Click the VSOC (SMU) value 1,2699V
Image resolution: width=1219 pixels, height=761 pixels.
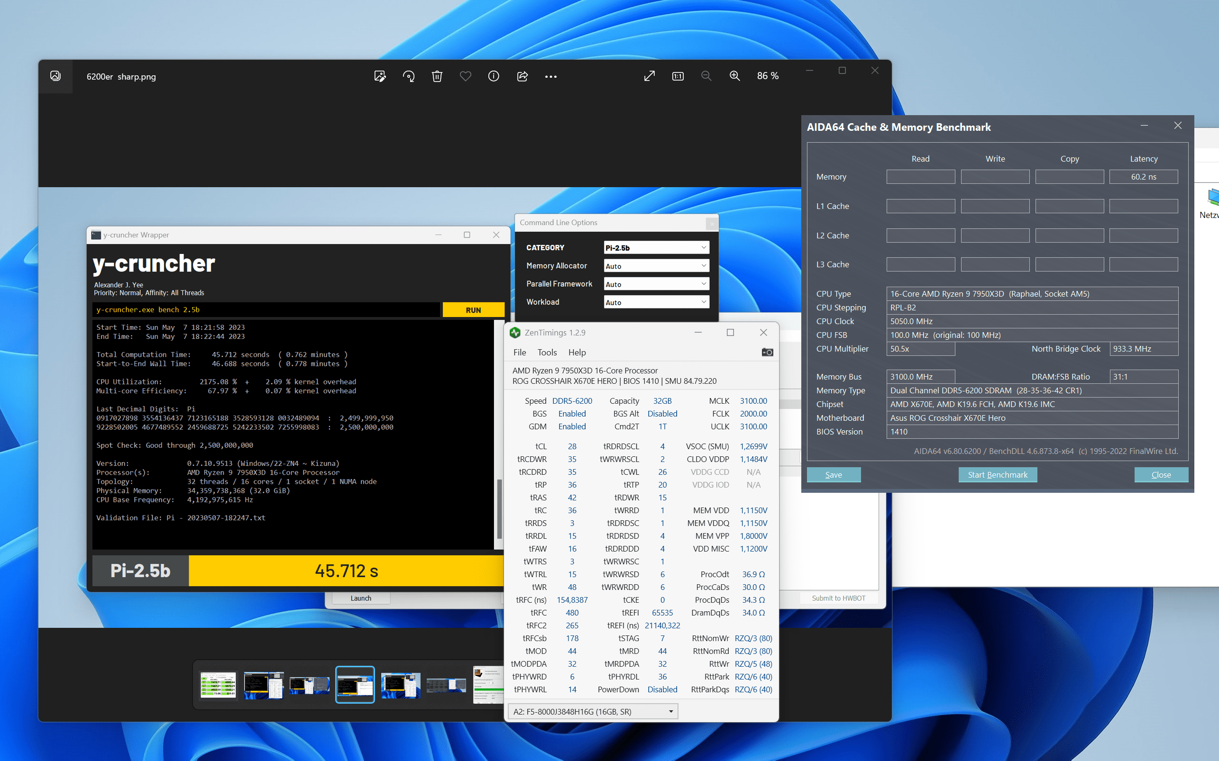point(753,446)
